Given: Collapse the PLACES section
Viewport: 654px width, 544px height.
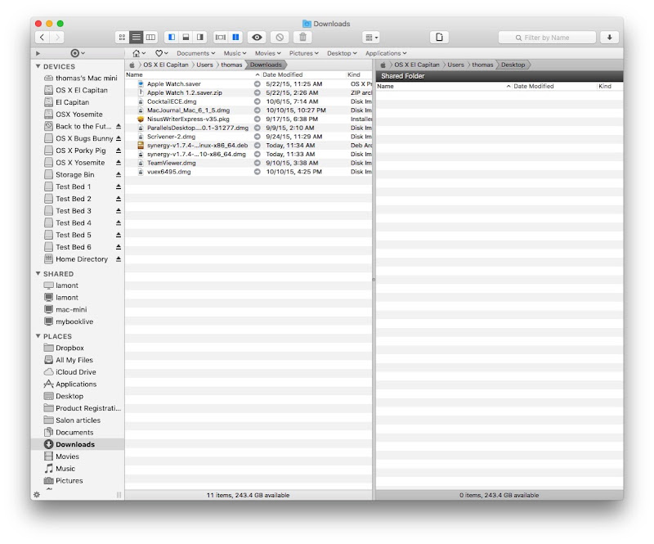Looking at the screenshot, I should [x=38, y=335].
